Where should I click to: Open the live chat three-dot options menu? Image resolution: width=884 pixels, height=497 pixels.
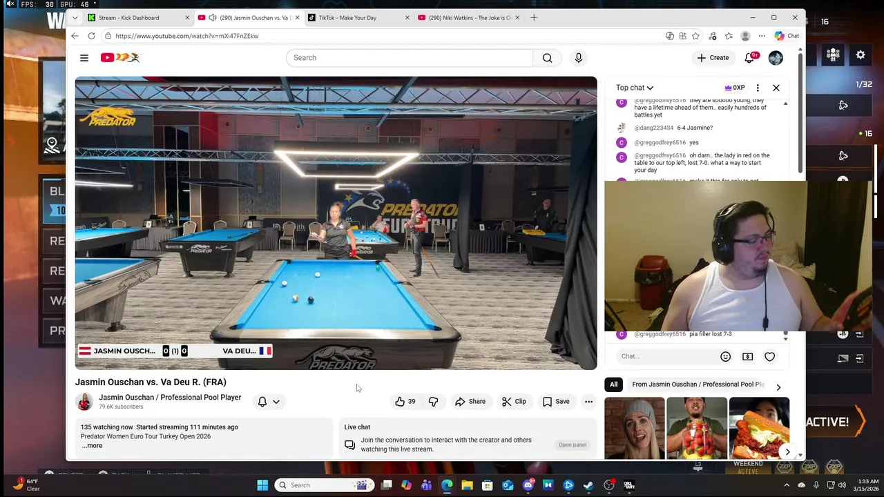(758, 88)
